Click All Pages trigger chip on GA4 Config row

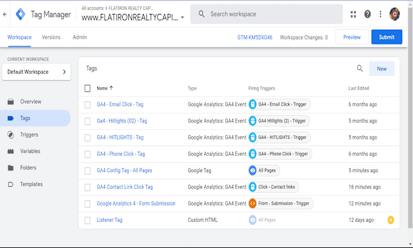264,170
